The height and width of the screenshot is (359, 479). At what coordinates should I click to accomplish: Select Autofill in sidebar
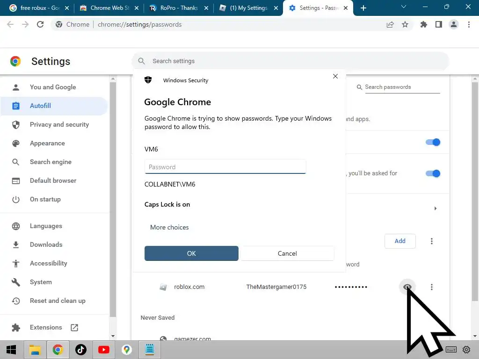point(54,106)
